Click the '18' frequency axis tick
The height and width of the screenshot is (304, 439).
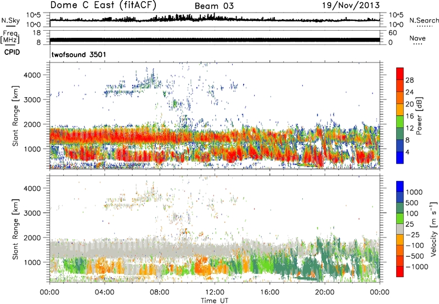click(37, 33)
